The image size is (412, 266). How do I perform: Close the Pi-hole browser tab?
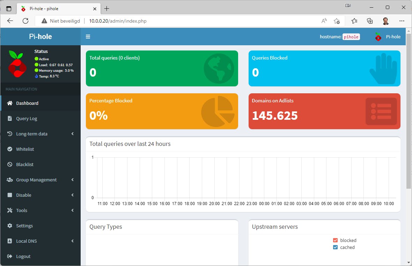point(95,9)
